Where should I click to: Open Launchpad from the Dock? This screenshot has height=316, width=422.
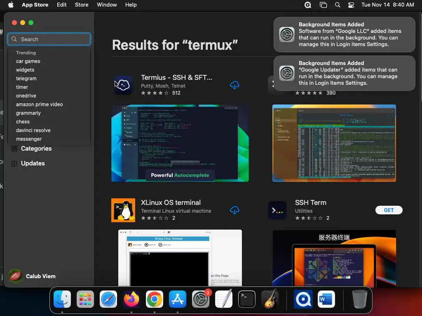(85, 299)
